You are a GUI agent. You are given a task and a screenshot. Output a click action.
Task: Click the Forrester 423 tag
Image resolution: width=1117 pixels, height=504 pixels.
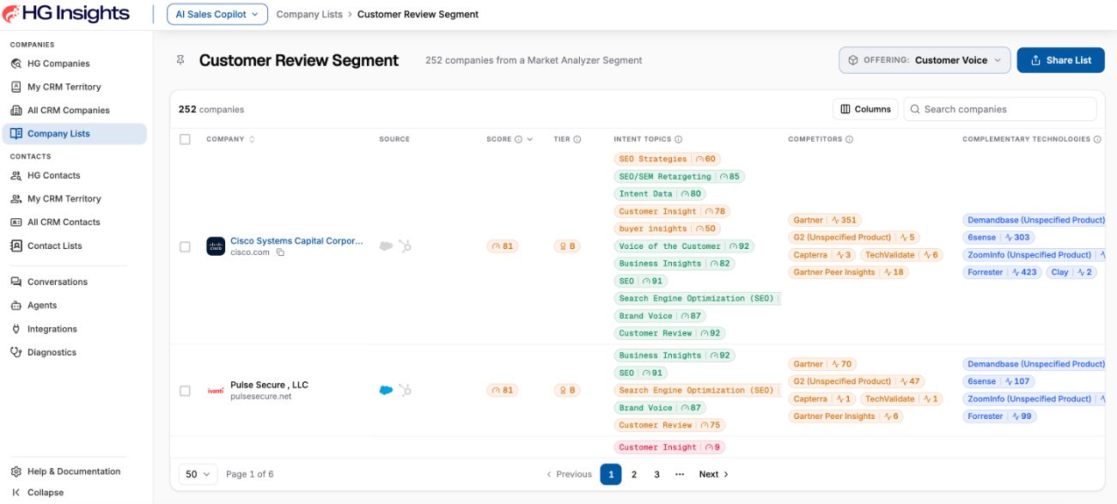click(x=1003, y=272)
